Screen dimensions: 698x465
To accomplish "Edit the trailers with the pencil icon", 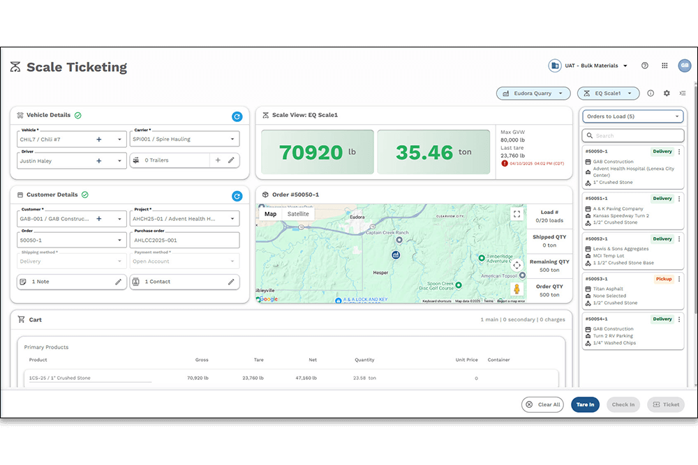I will (231, 160).
